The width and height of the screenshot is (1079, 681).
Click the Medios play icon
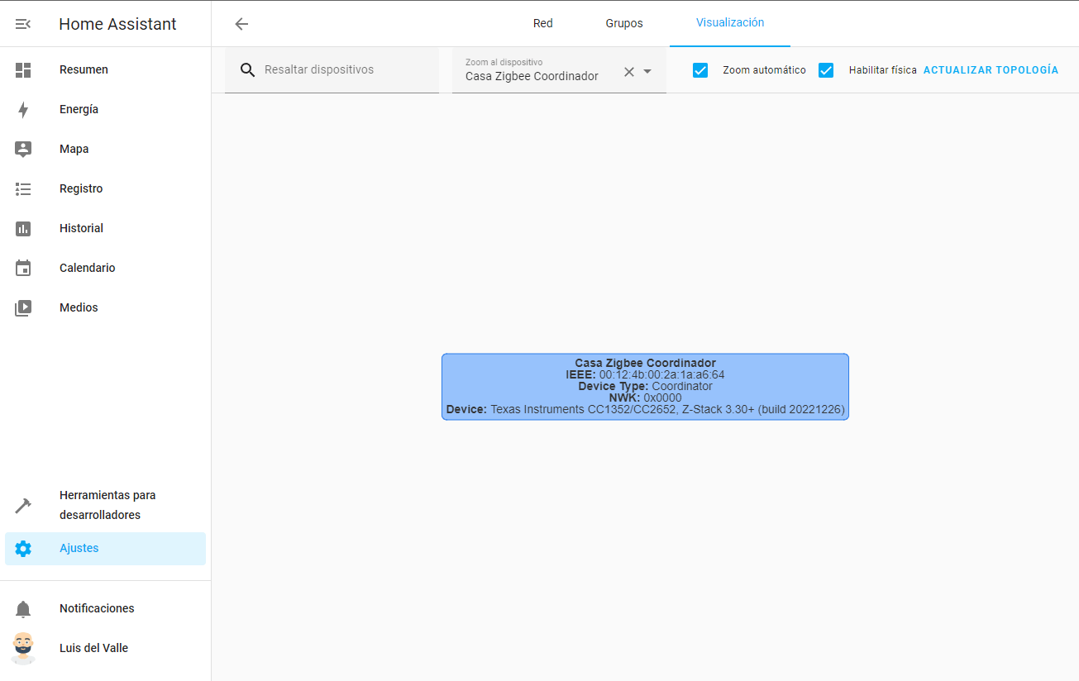tap(23, 308)
